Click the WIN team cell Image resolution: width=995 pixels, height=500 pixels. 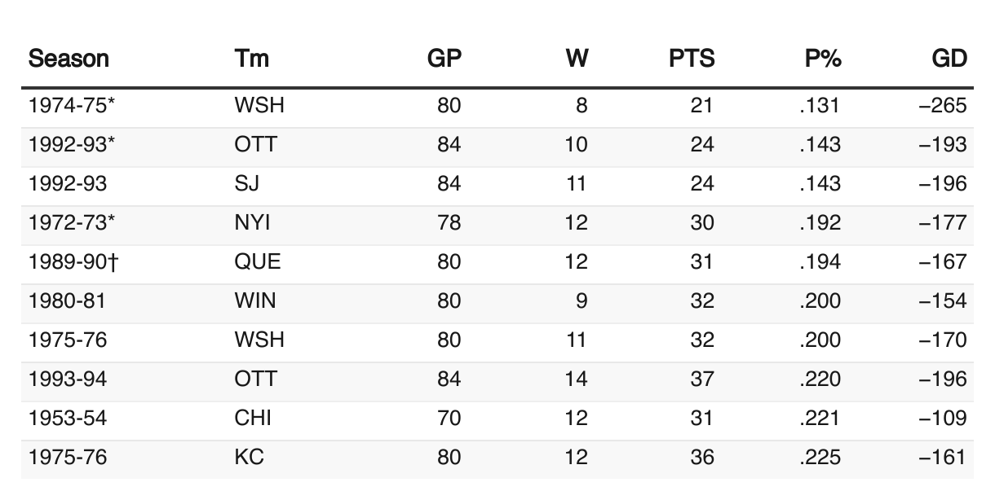tap(254, 301)
